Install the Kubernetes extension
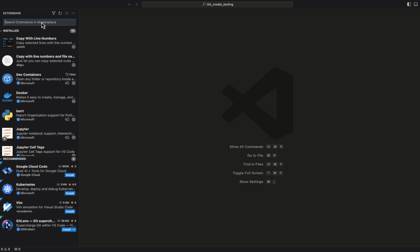The width and height of the screenshot is (420, 252). [x=70, y=193]
